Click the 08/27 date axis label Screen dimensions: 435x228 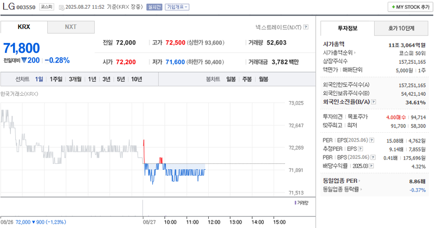149,222
